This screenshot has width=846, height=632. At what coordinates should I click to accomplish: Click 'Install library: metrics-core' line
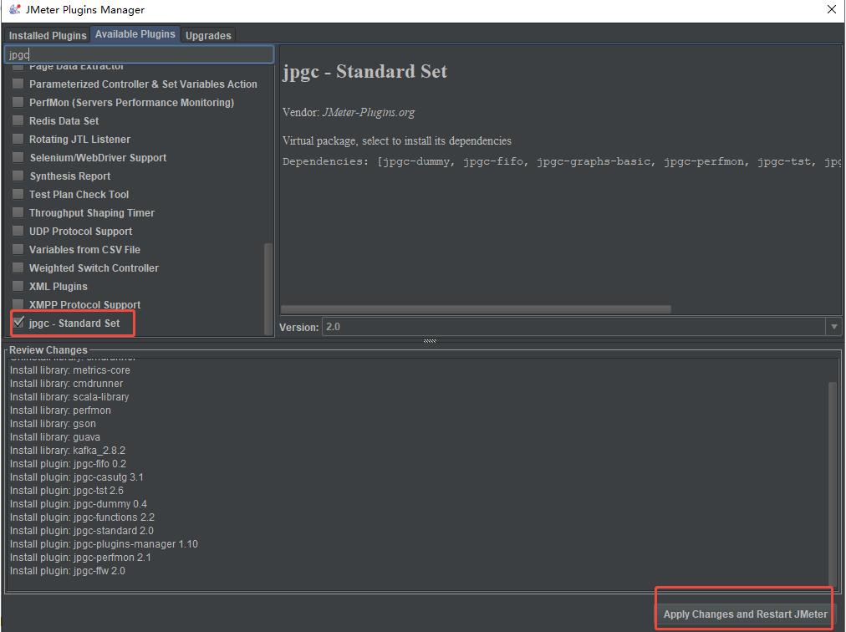point(69,370)
